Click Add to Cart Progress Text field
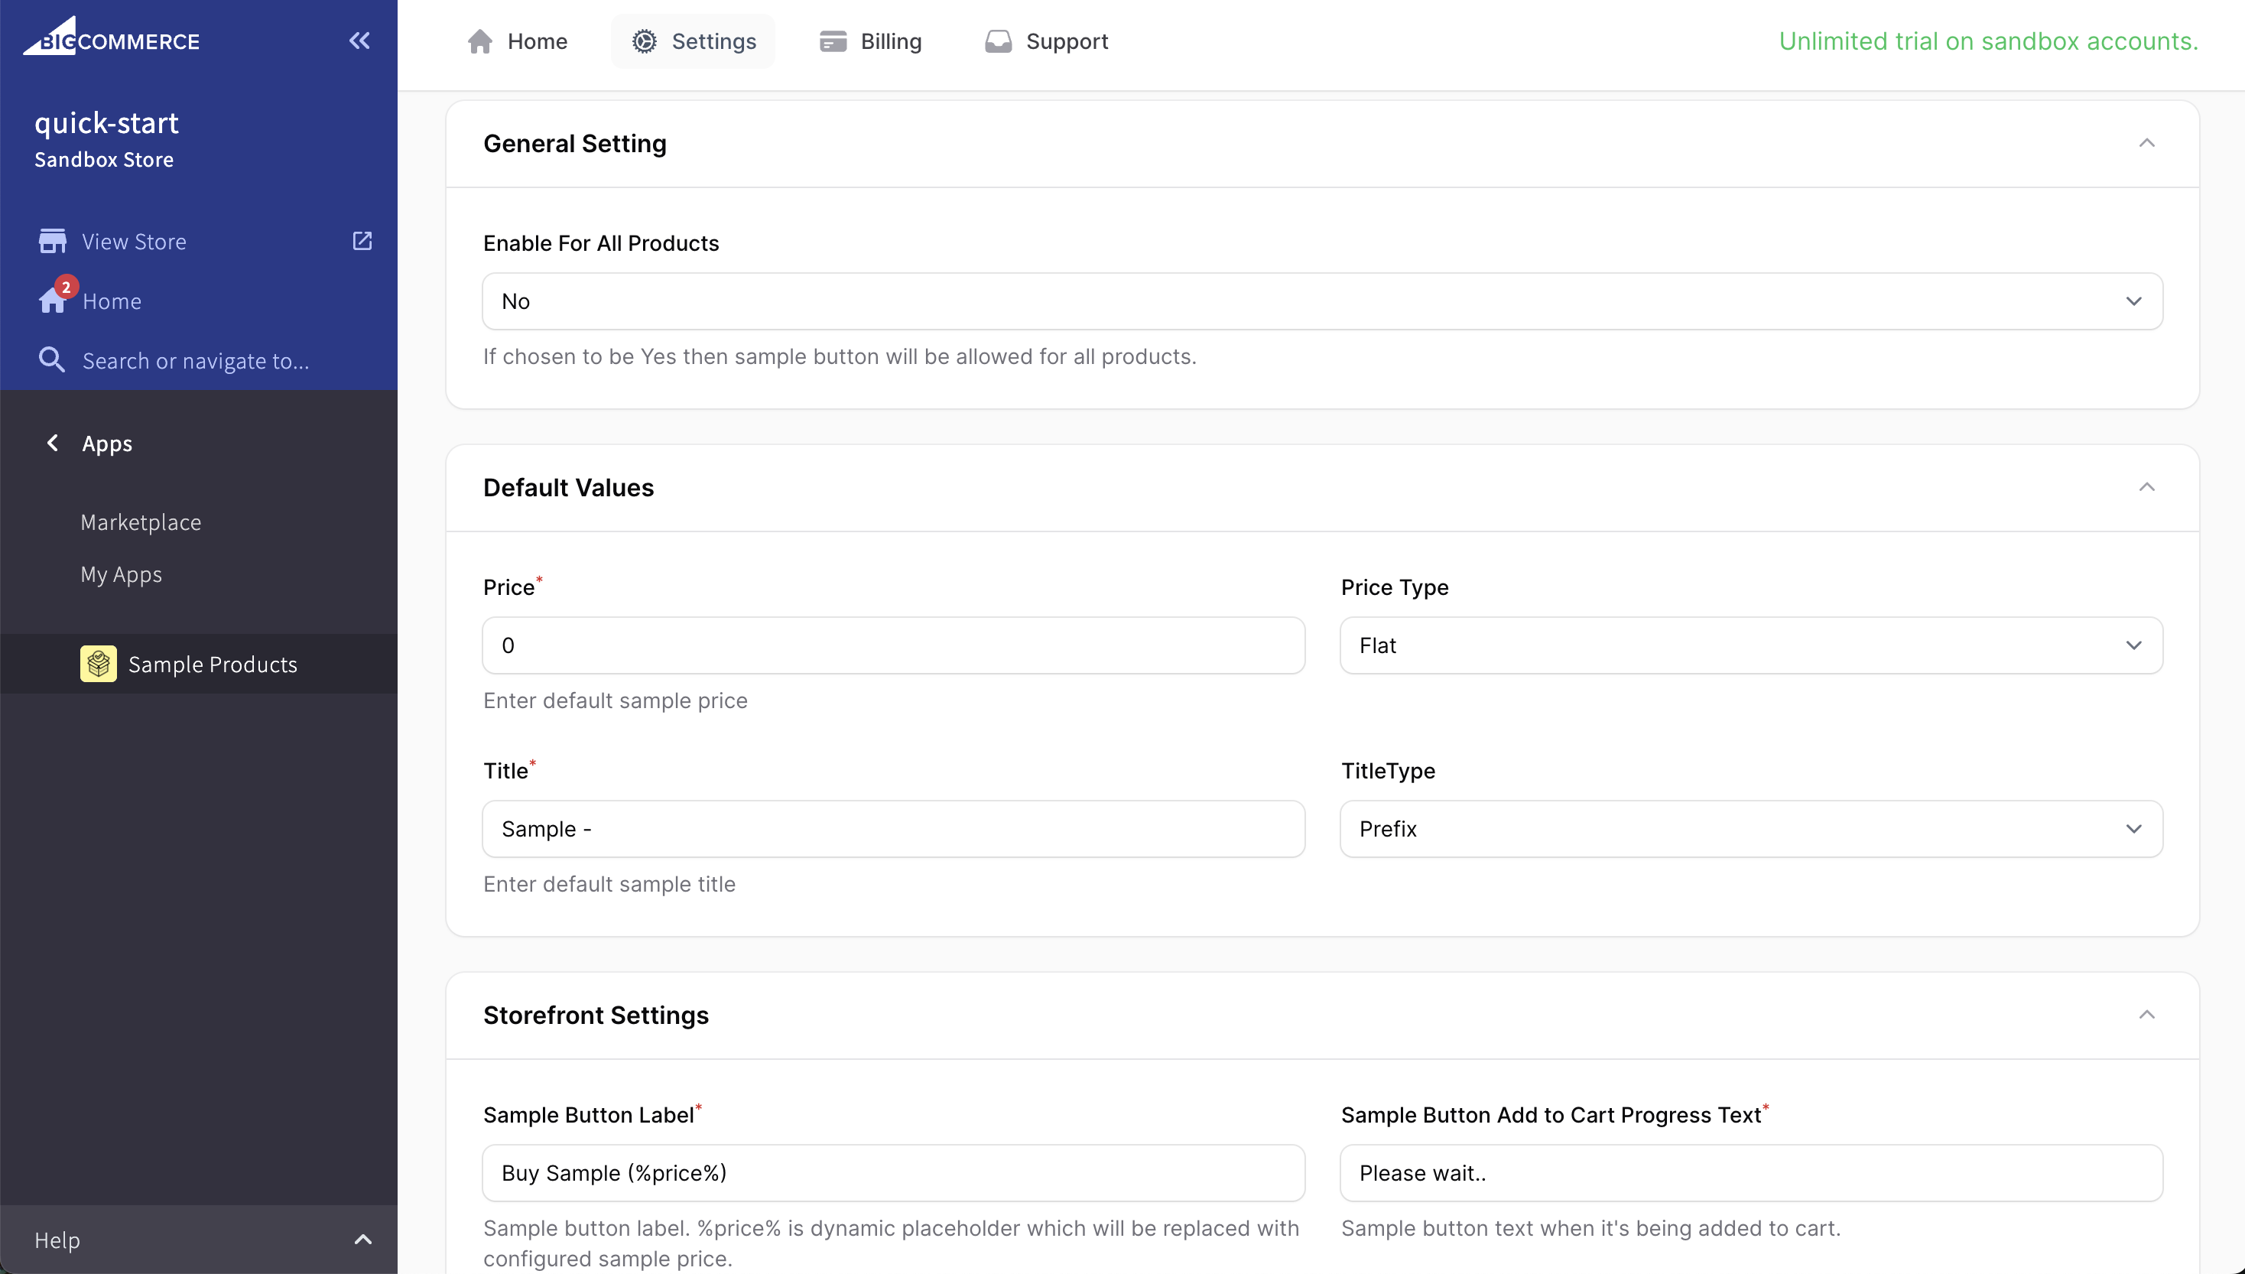The image size is (2245, 1274). point(1751,1173)
